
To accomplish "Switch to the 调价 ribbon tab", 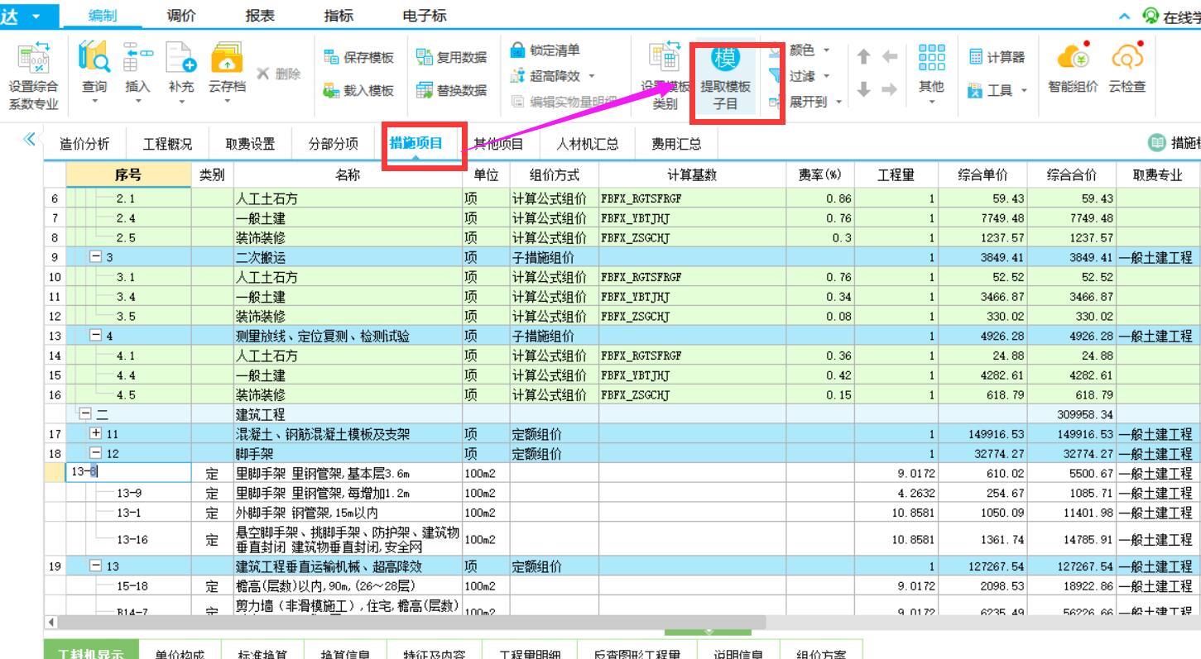I will point(181,15).
